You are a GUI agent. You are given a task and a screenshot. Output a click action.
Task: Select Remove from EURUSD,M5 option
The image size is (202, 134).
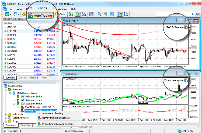56,118
